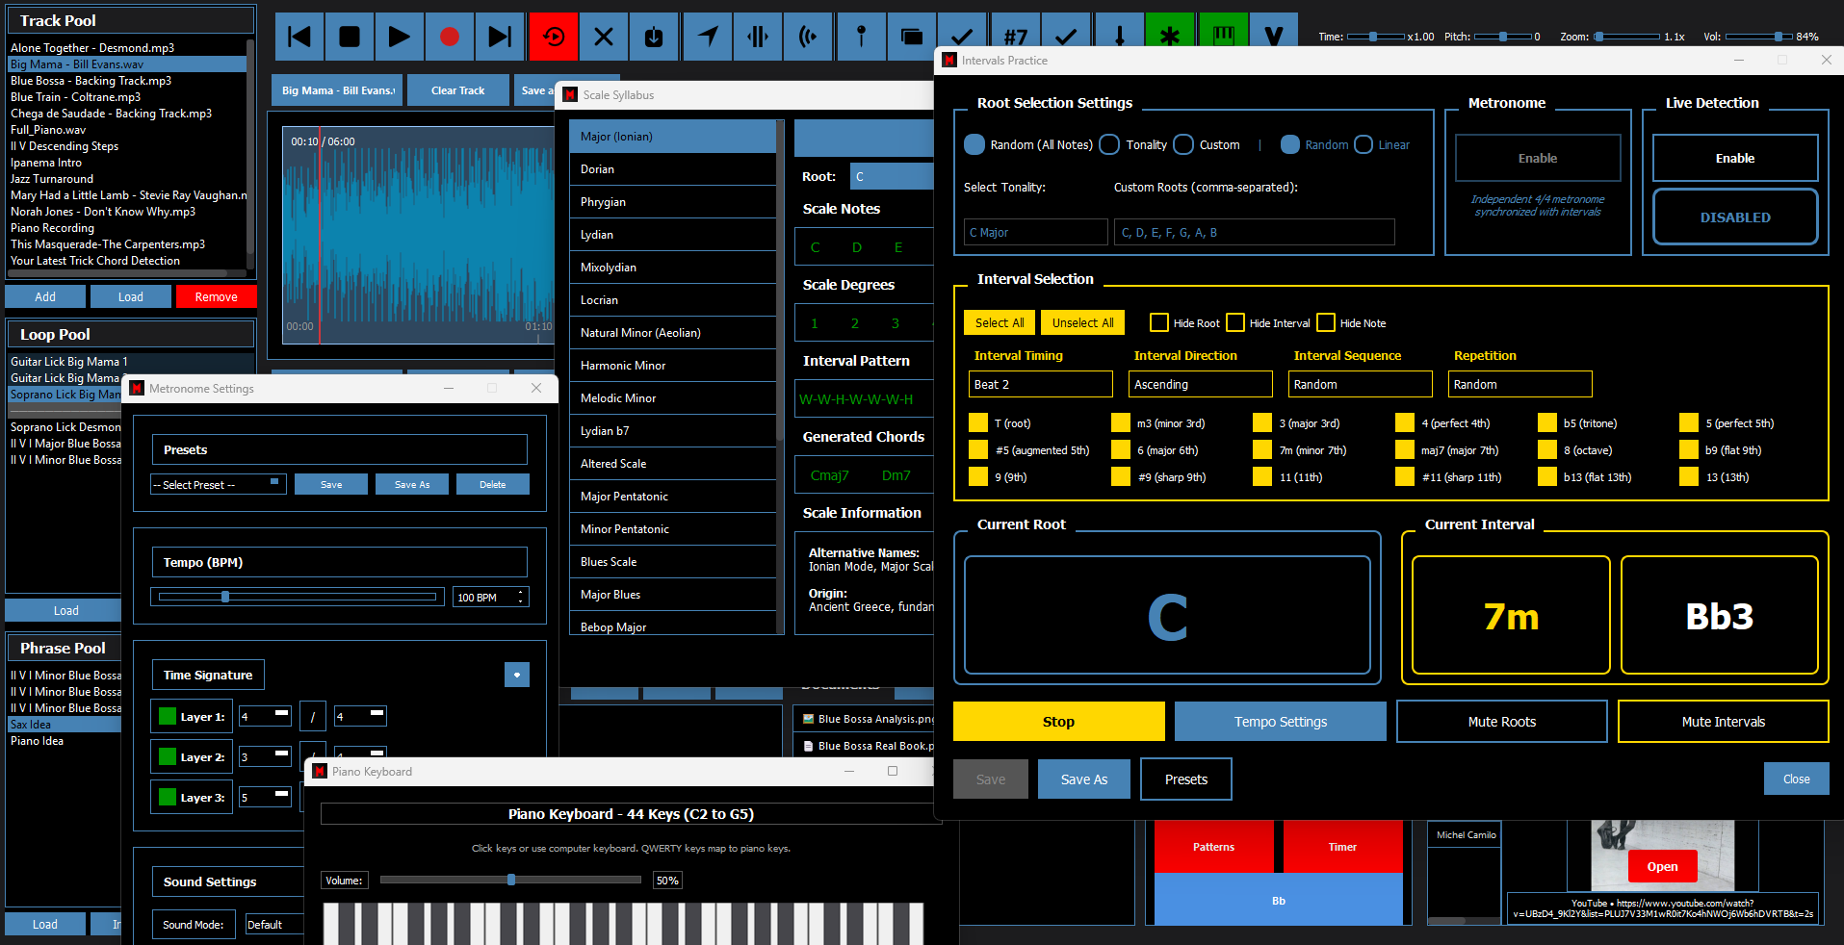Open the Sound Mode Default dropdown
This screenshot has width=1844, height=945.
tap(273, 924)
